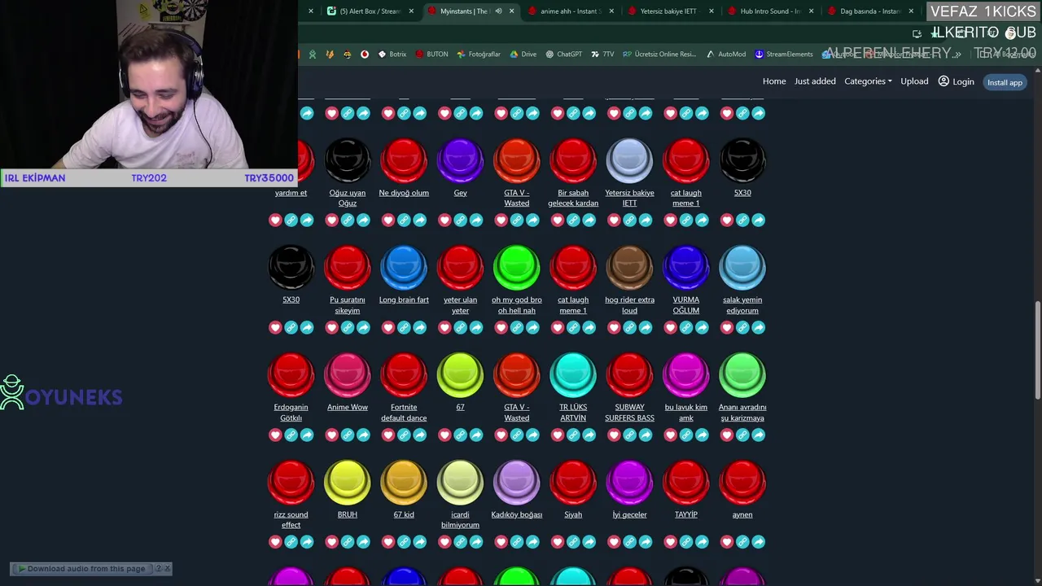The width and height of the screenshot is (1042, 586).
Task: Favorite the 'Anime Wow' sound
Action: (331, 435)
